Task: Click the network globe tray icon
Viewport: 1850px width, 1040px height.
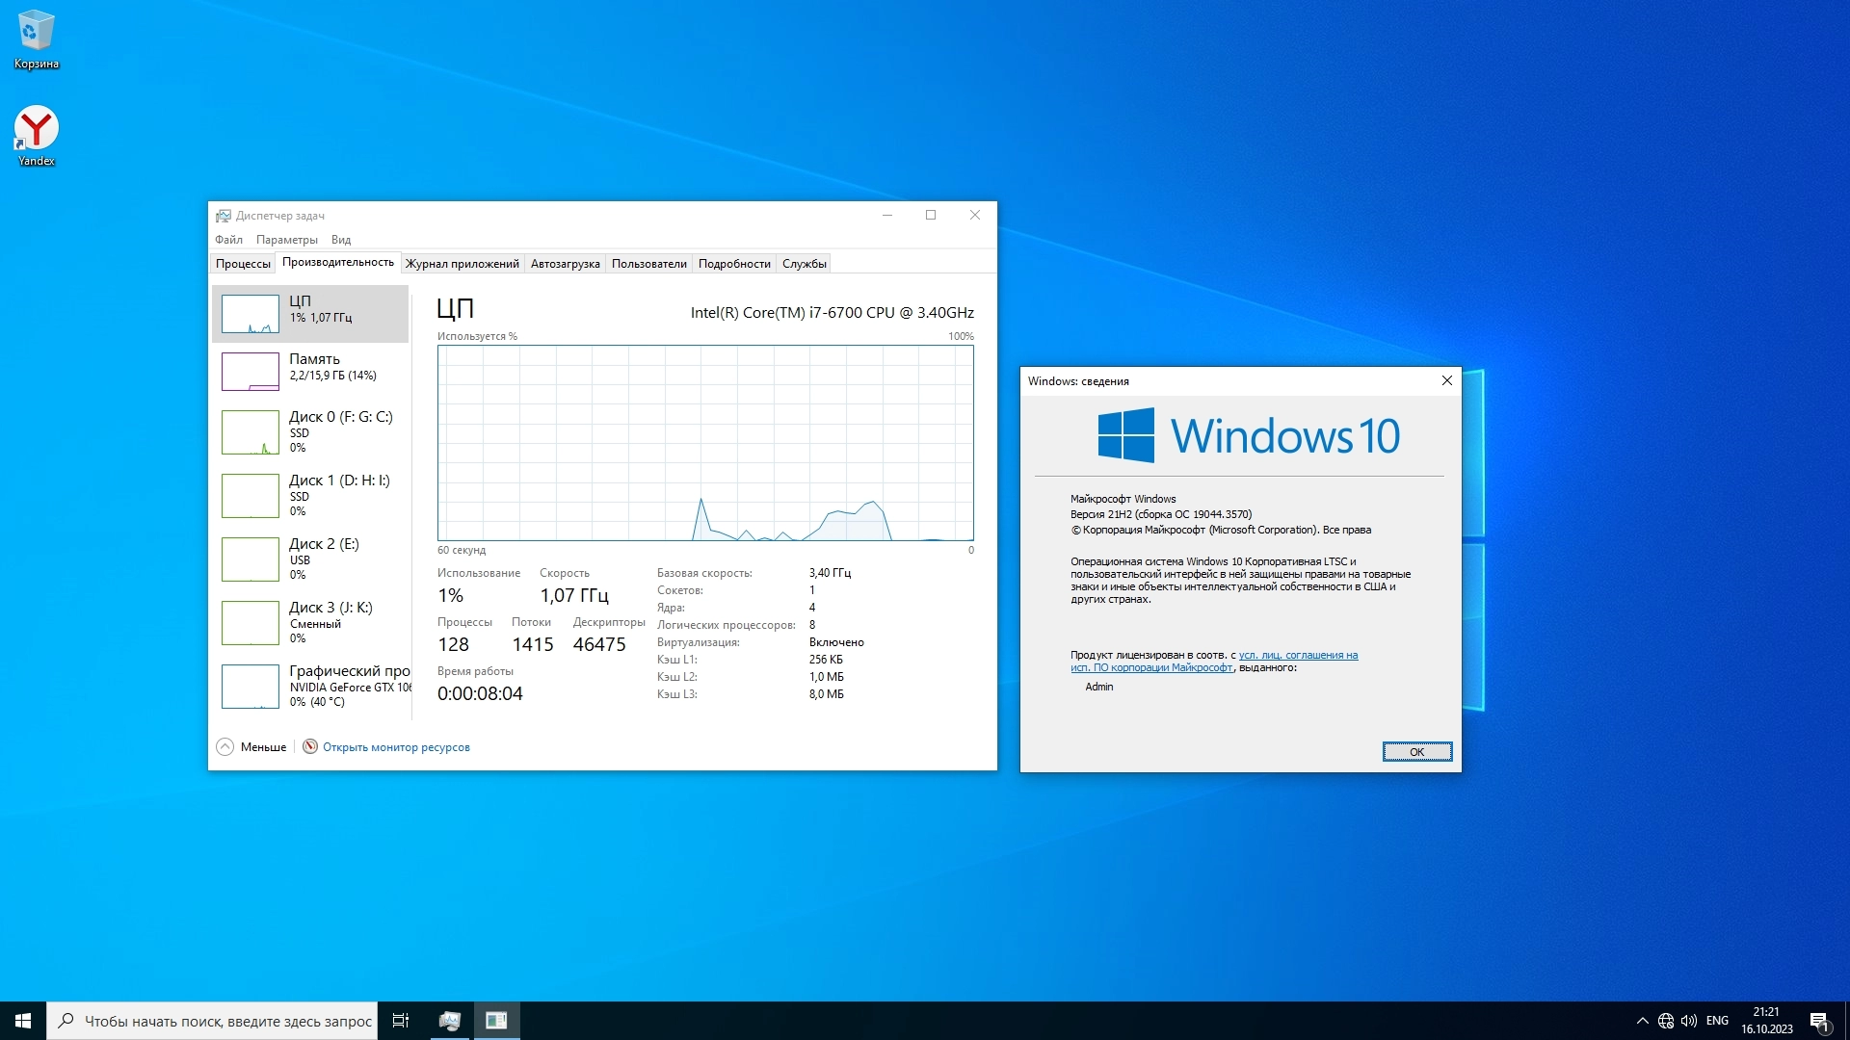Action: 1666,1021
